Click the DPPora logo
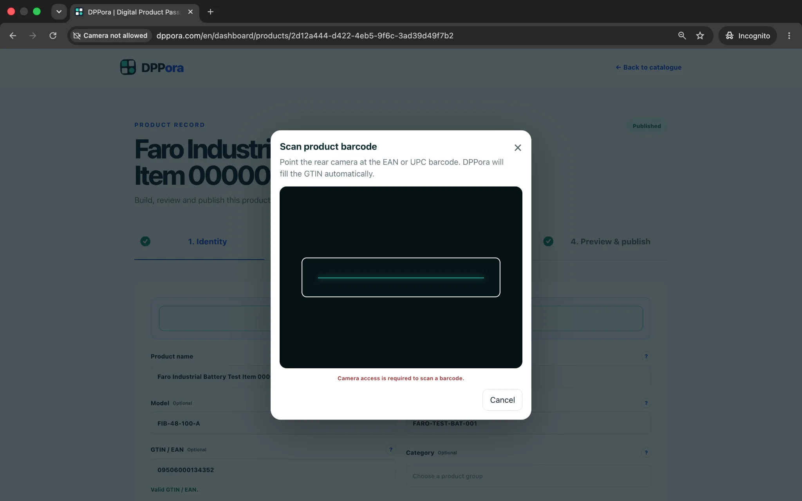The height and width of the screenshot is (501, 802). [152, 67]
